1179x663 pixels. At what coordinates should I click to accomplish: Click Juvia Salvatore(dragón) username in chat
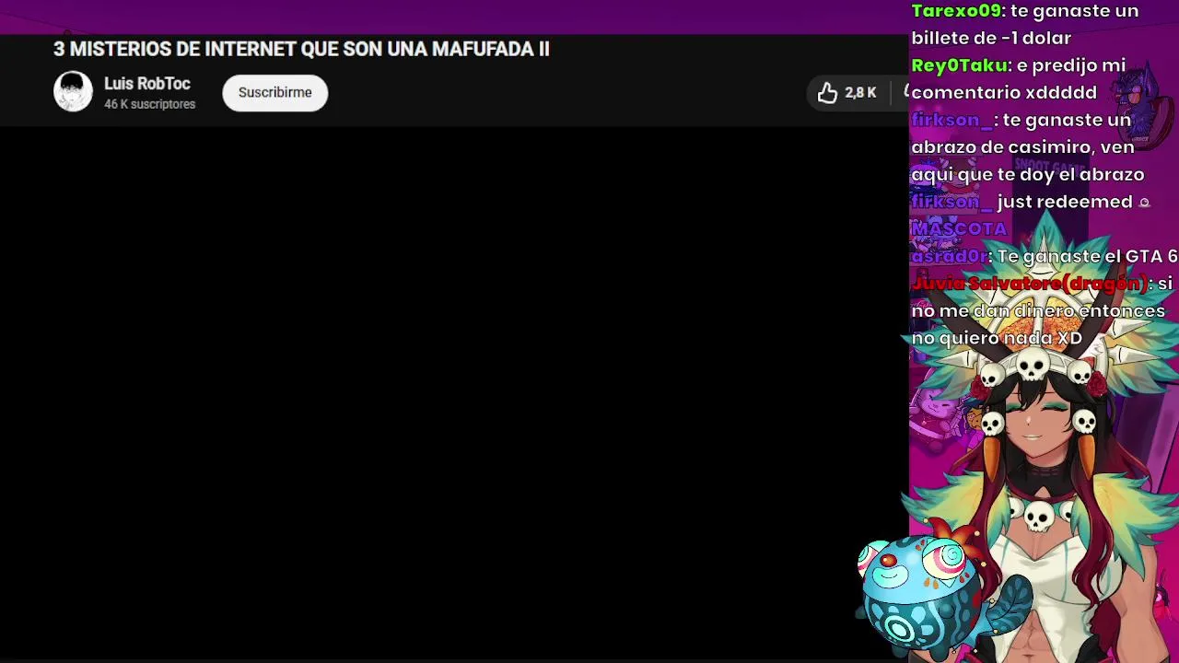[1030, 284]
